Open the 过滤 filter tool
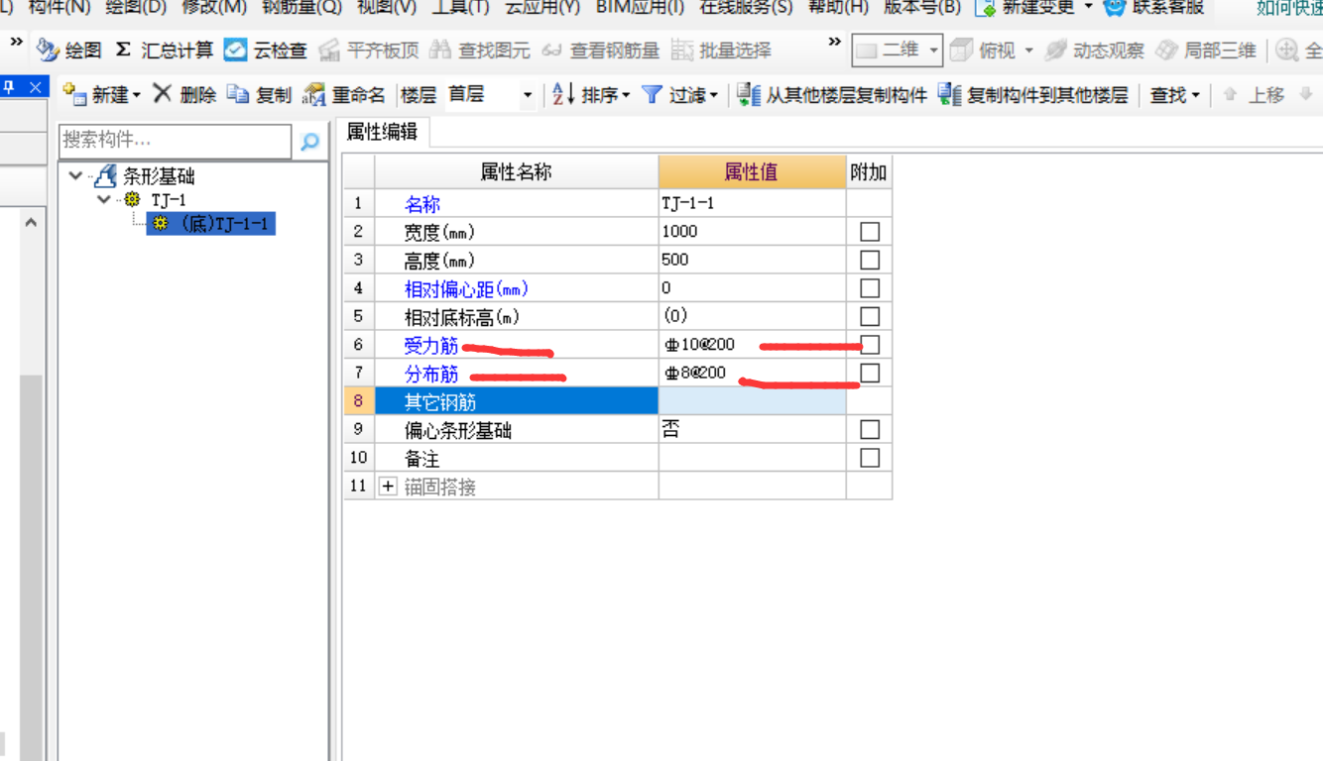The height and width of the screenshot is (761, 1323). 680,95
